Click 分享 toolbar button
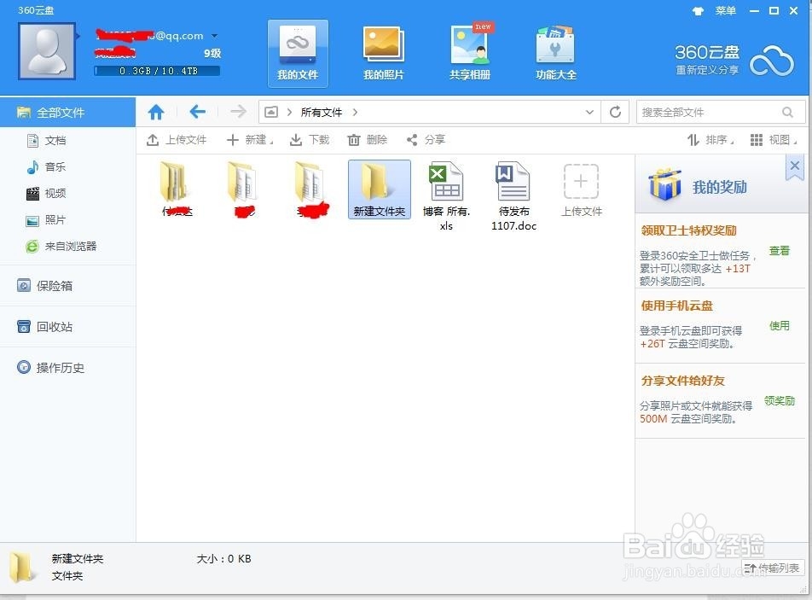Screen dimensions: 812x600 coord(426,140)
